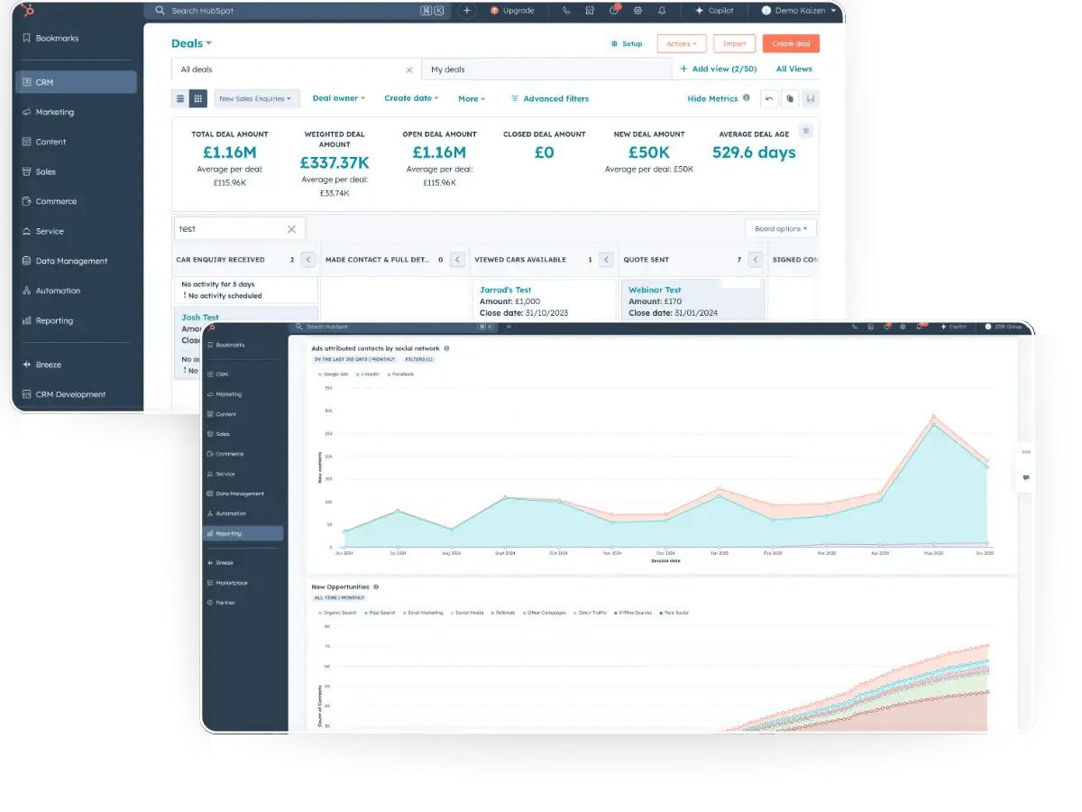Open Advanced filters

pos(550,98)
